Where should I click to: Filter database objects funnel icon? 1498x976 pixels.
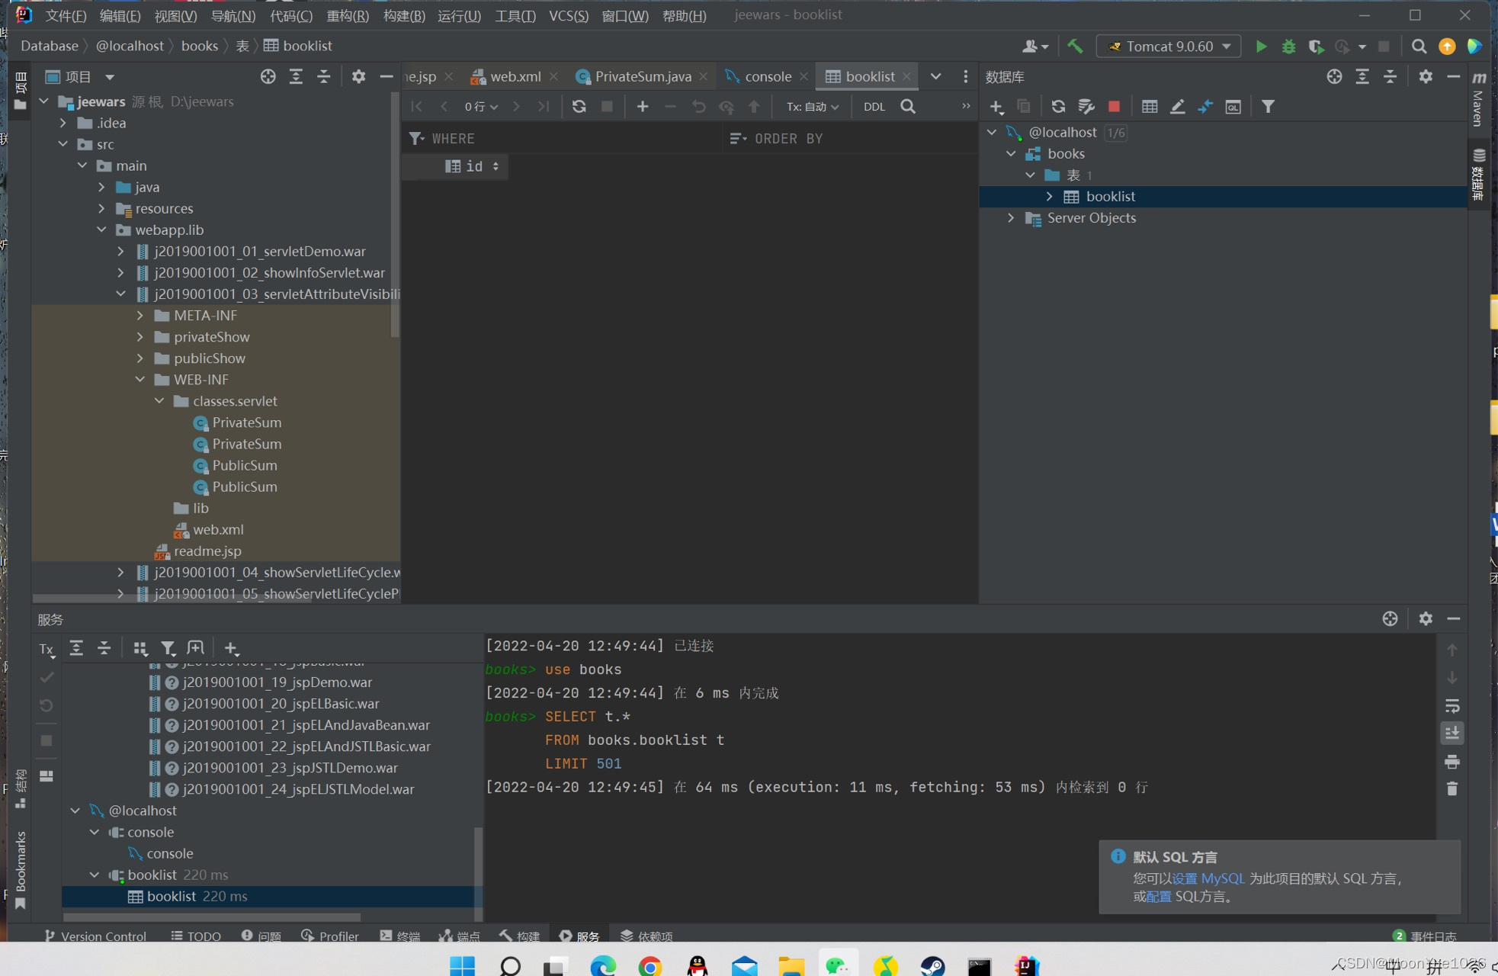pos(1268,107)
